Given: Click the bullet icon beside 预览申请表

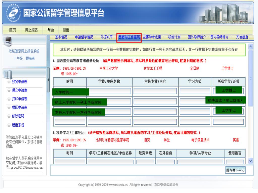Looking at the screenshot, I should [x=9, y=82].
